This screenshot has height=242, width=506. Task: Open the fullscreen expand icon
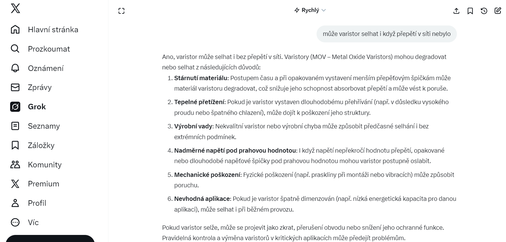pyautogui.click(x=122, y=11)
